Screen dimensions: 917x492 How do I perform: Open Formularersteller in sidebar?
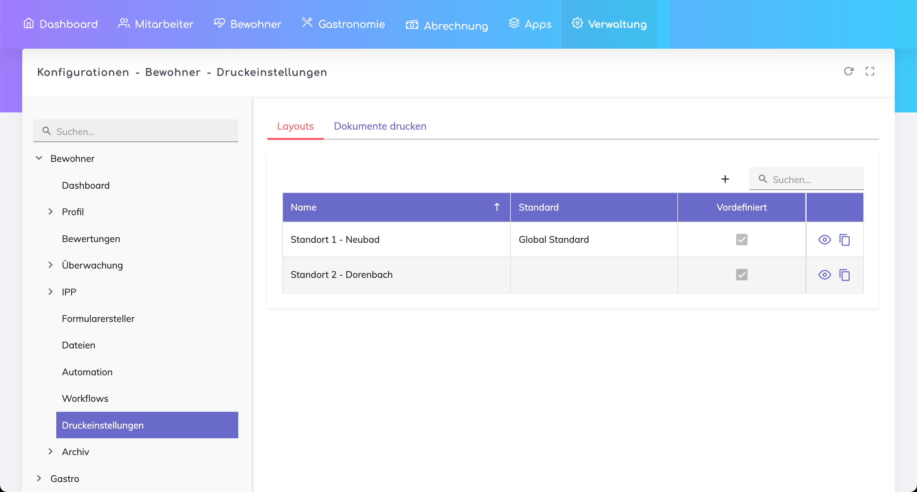click(98, 318)
